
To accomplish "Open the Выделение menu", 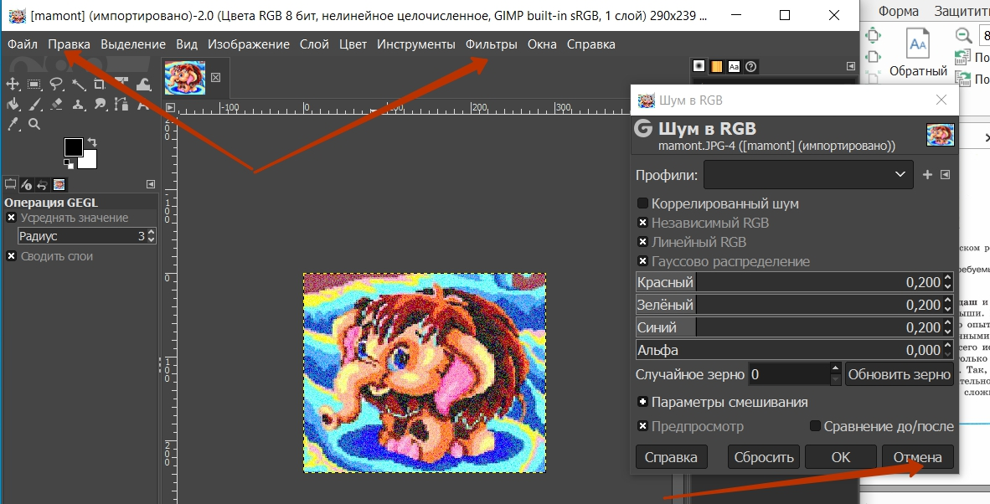I will click(x=133, y=44).
